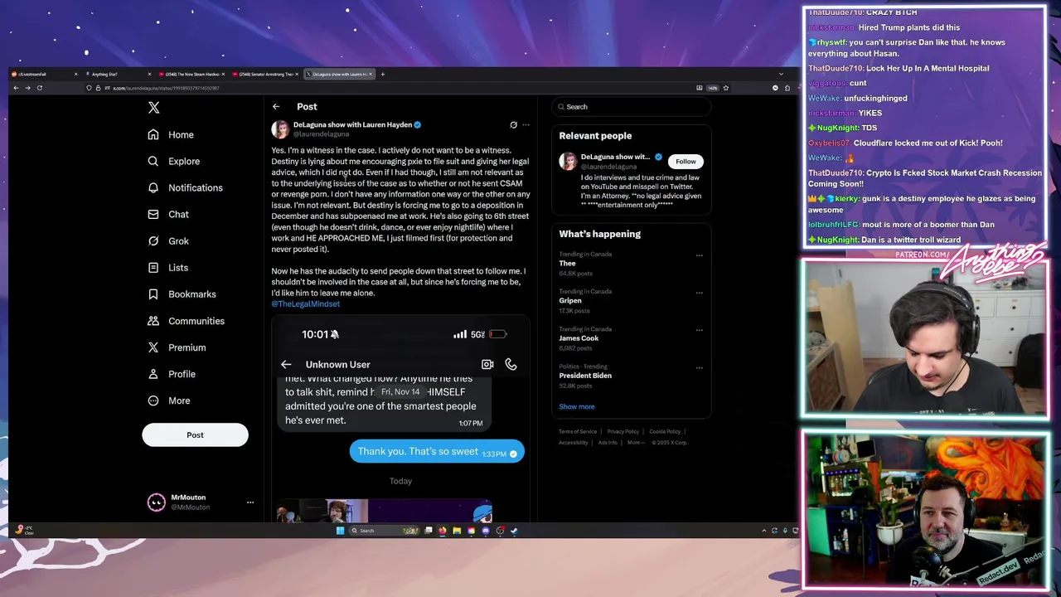
Task: Open Thee trending topic
Action: click(x=568, y=263)
